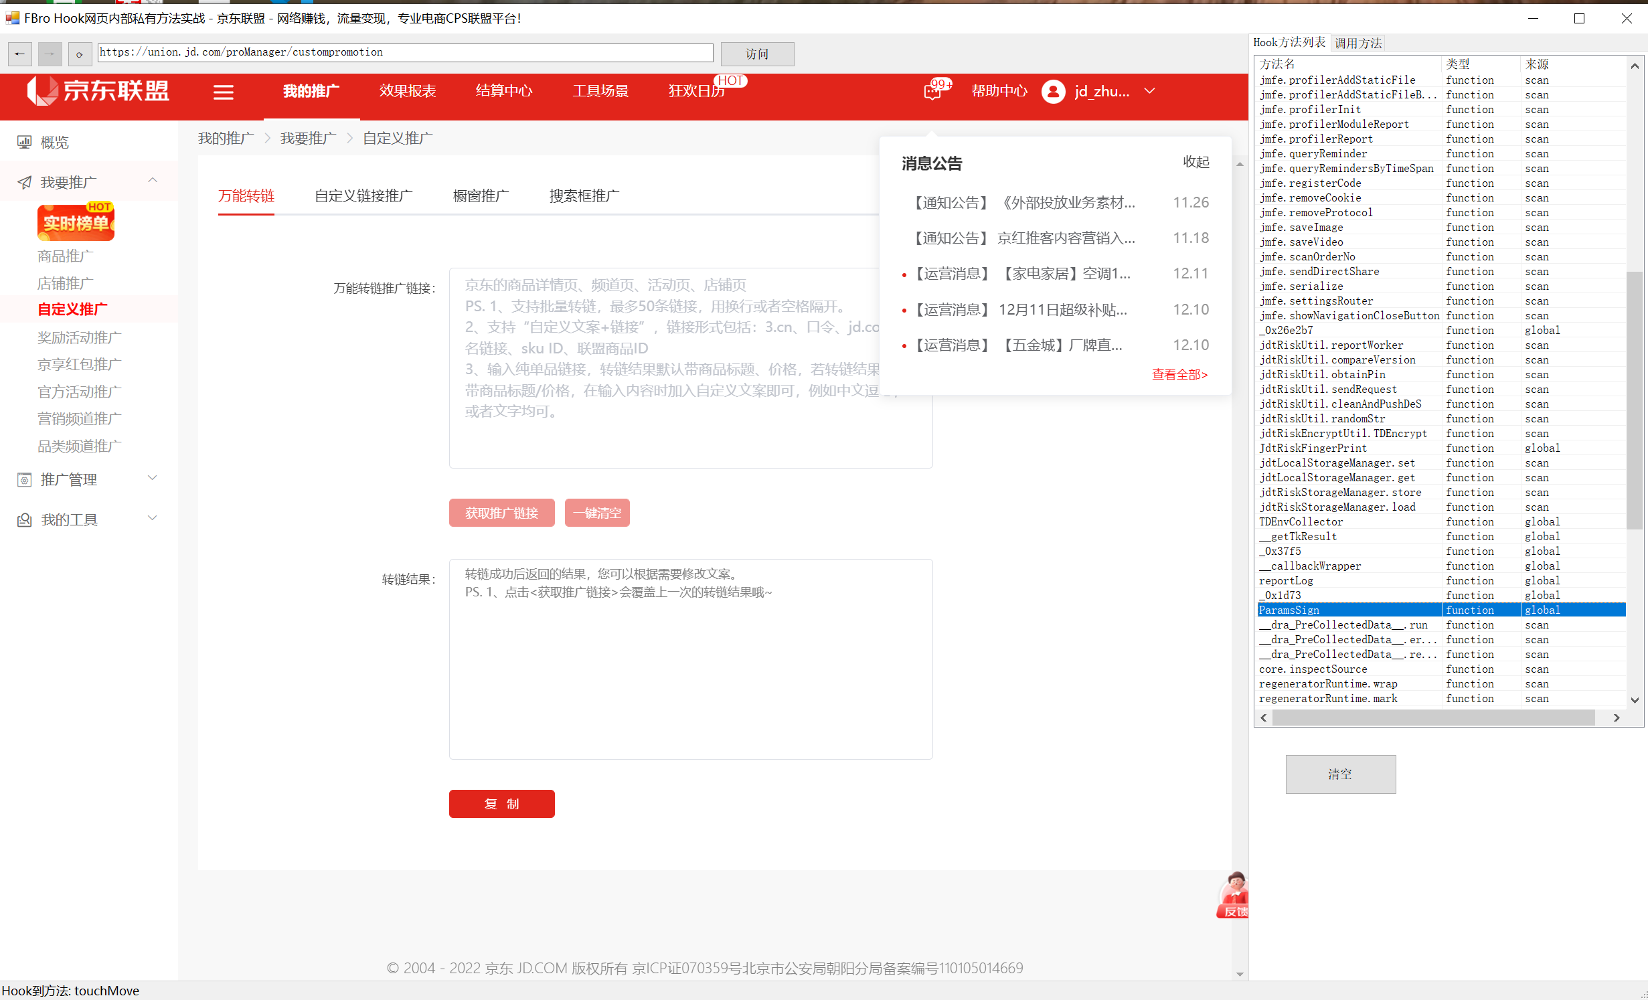1648x1000 pixels.
Task: Open 官方活动推广 in sidebar
Action: click(80, 392)
